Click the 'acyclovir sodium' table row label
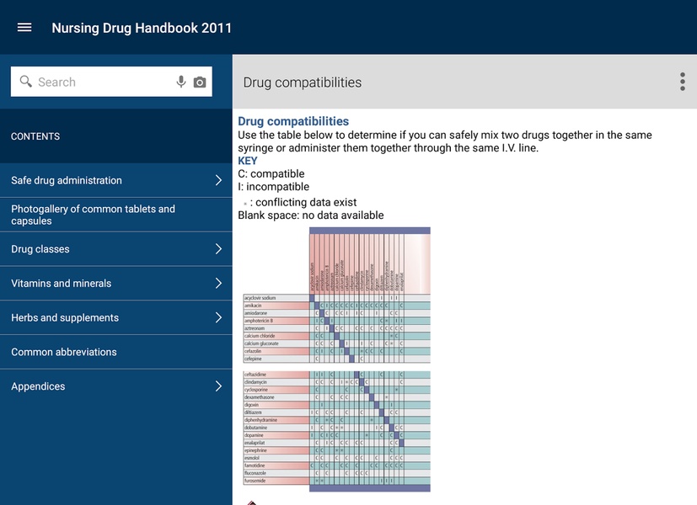The height and width of the screenshot is (505, 697). tap(260, 298)
